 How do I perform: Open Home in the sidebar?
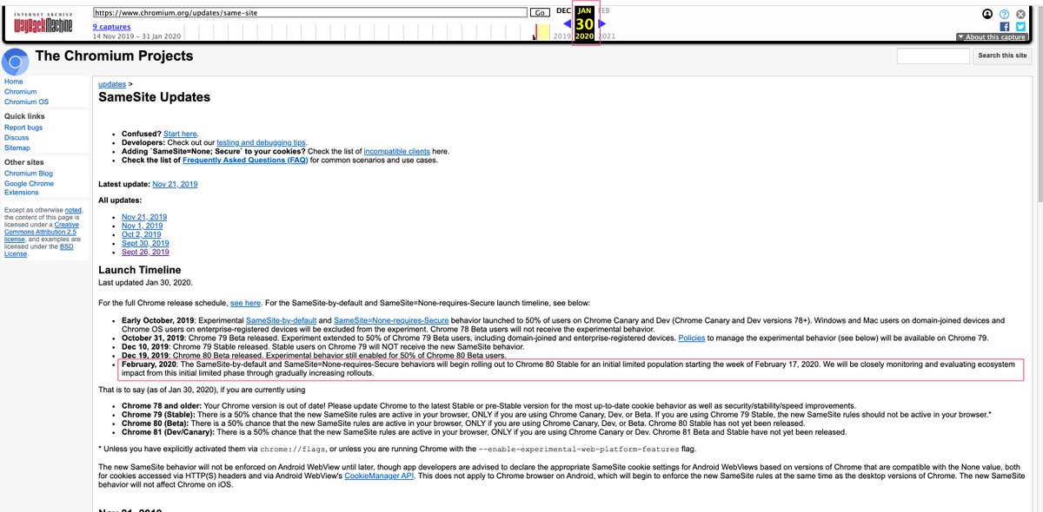pos(14,82)
